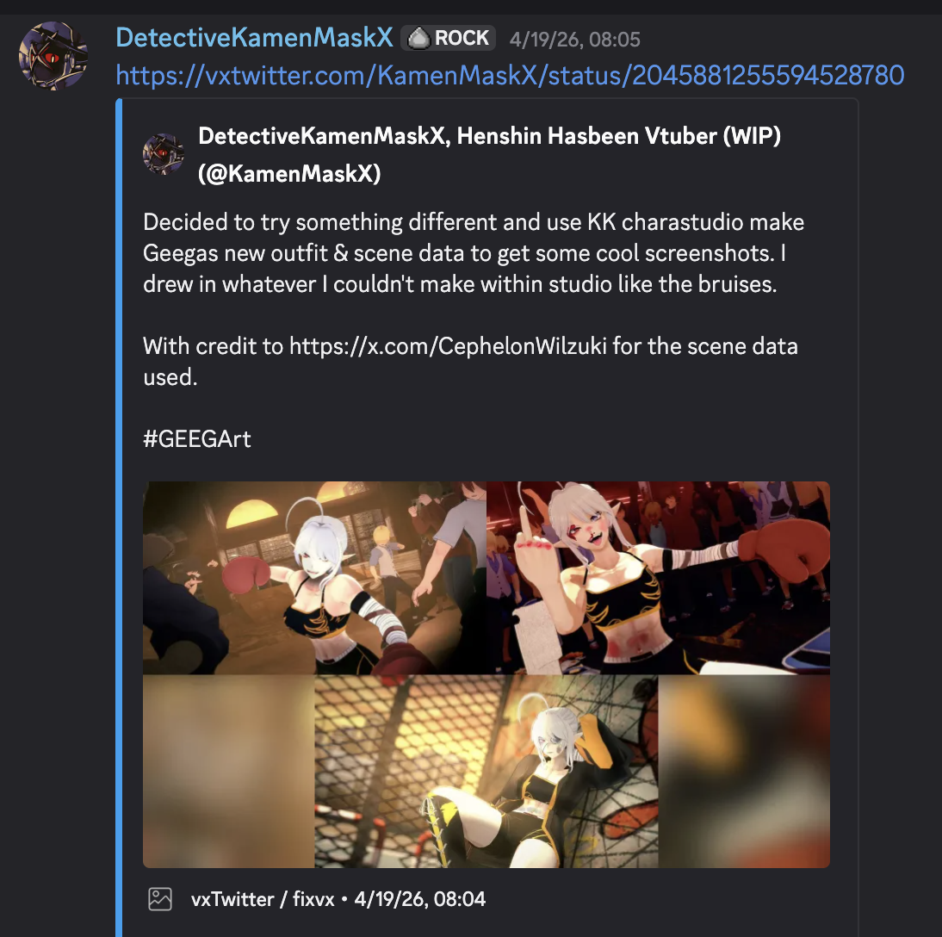
Task: Open the top-left boxing scene screenshot
Action: coord(314,578)
